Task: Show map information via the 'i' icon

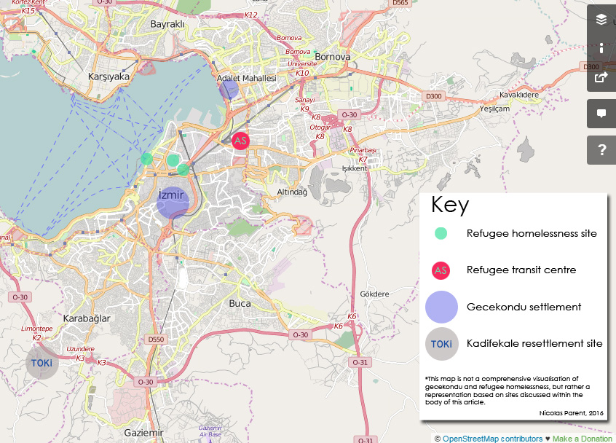Action: click(x=601, y=48)
